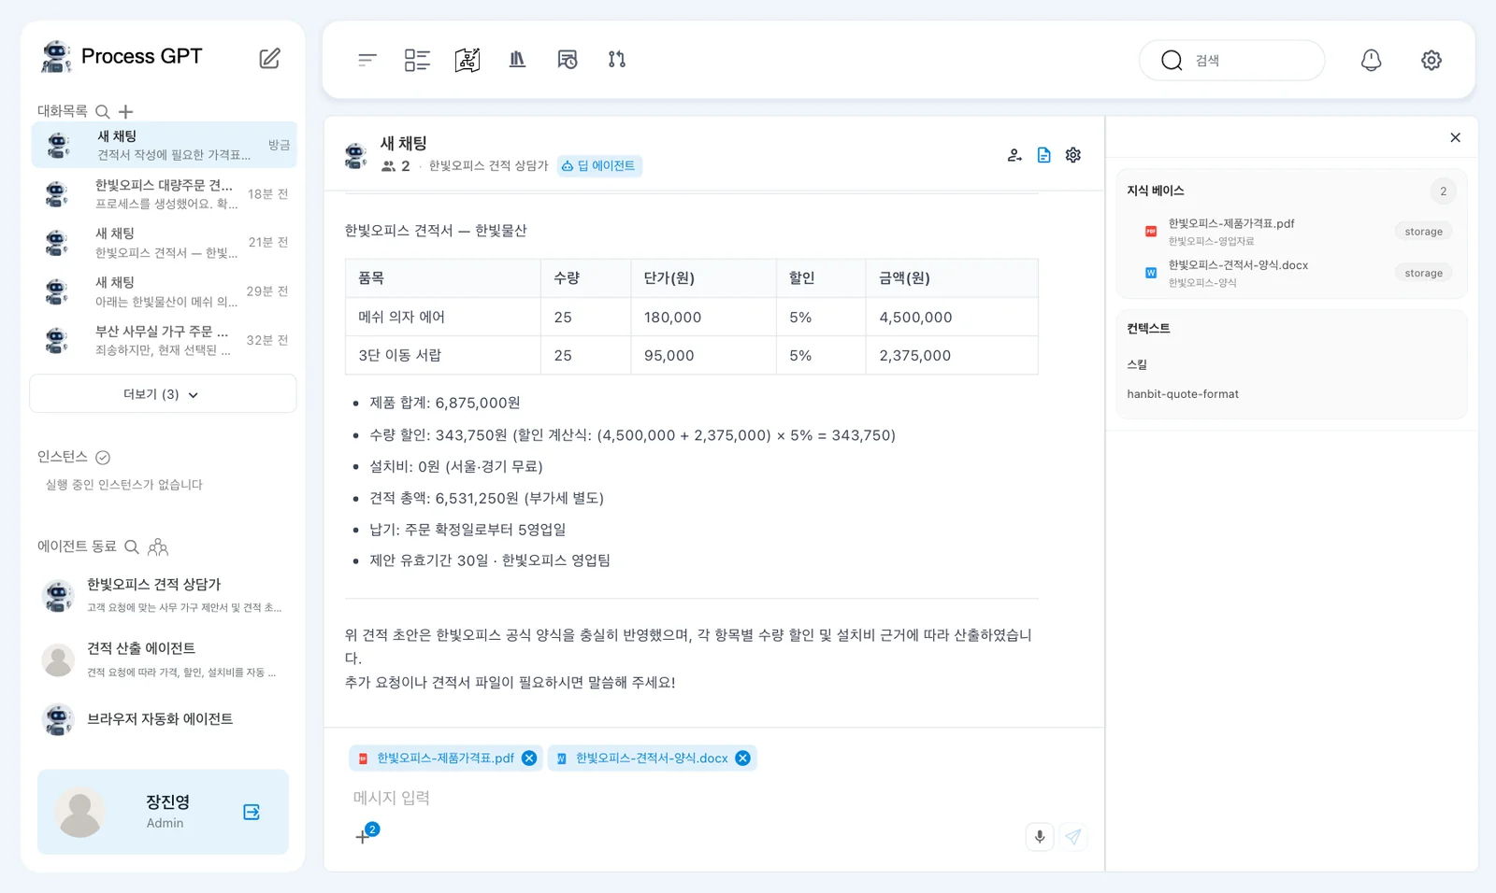Open 장진영 Admin profile avatar

80,812
